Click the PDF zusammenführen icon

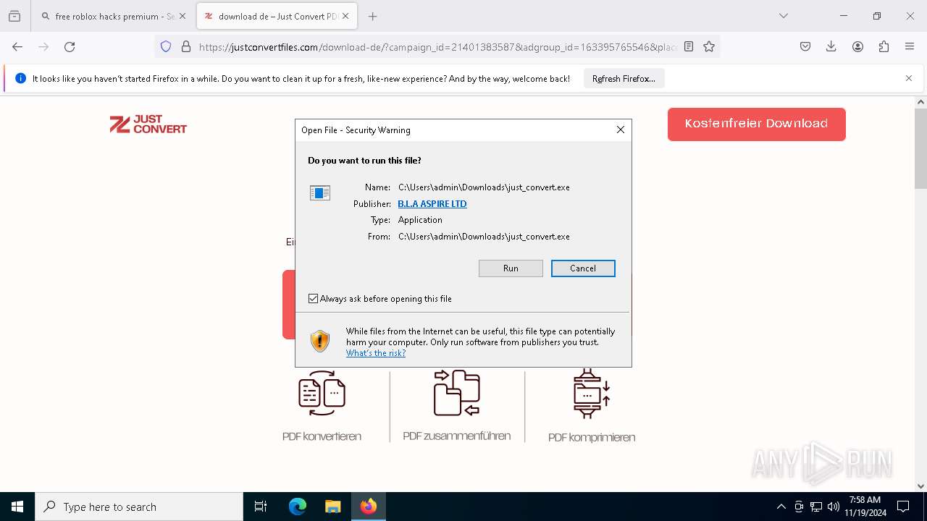(x=457, y=393)
